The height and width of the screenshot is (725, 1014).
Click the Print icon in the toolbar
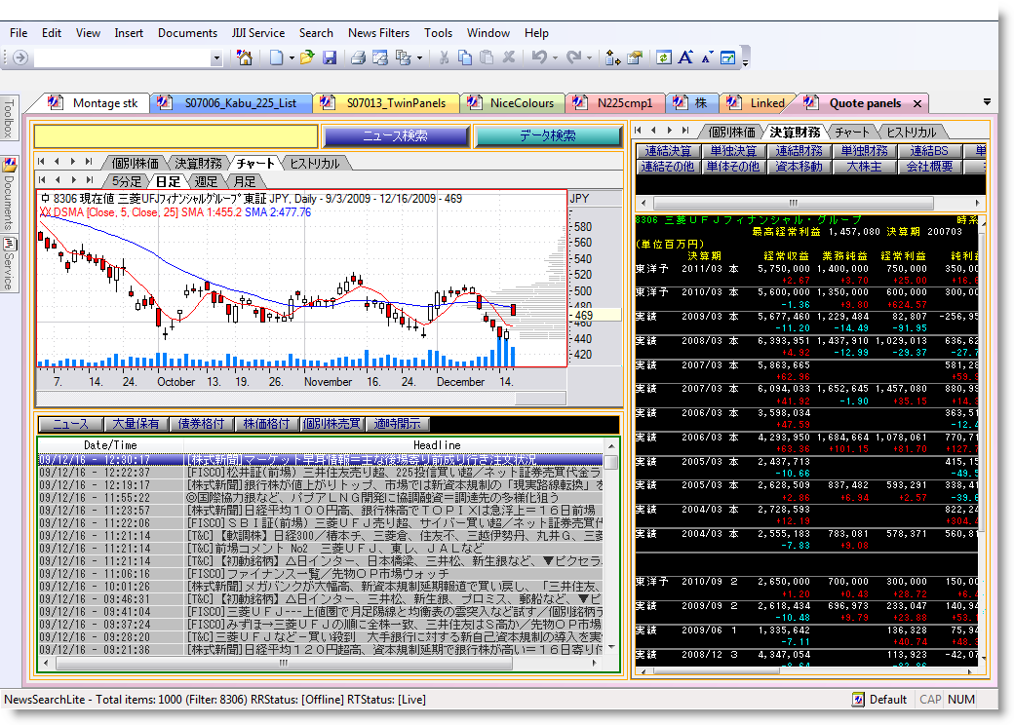coord(358,57)
